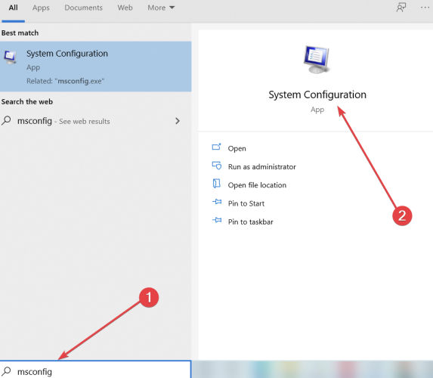Click the Pin to taskbar pin icon

click(217, 220)
